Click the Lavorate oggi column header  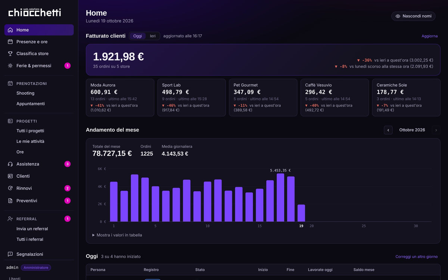[320, 270]
